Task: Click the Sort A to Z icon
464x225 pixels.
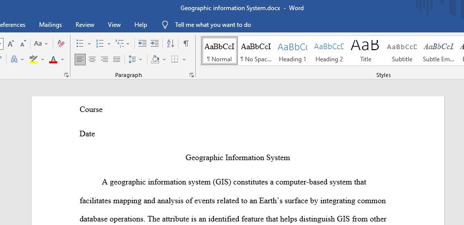Action: click(170, 44)
